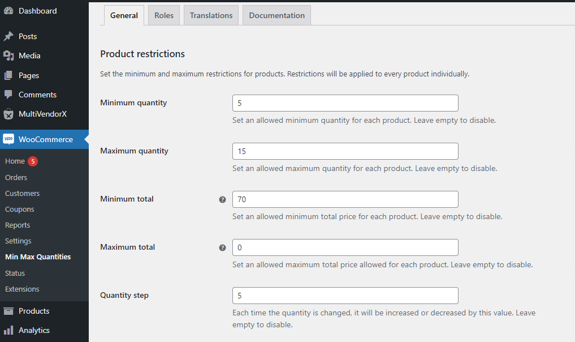Switch to the General tab
The width and height of the screenshot is (575, 342).
coord(124,15)
